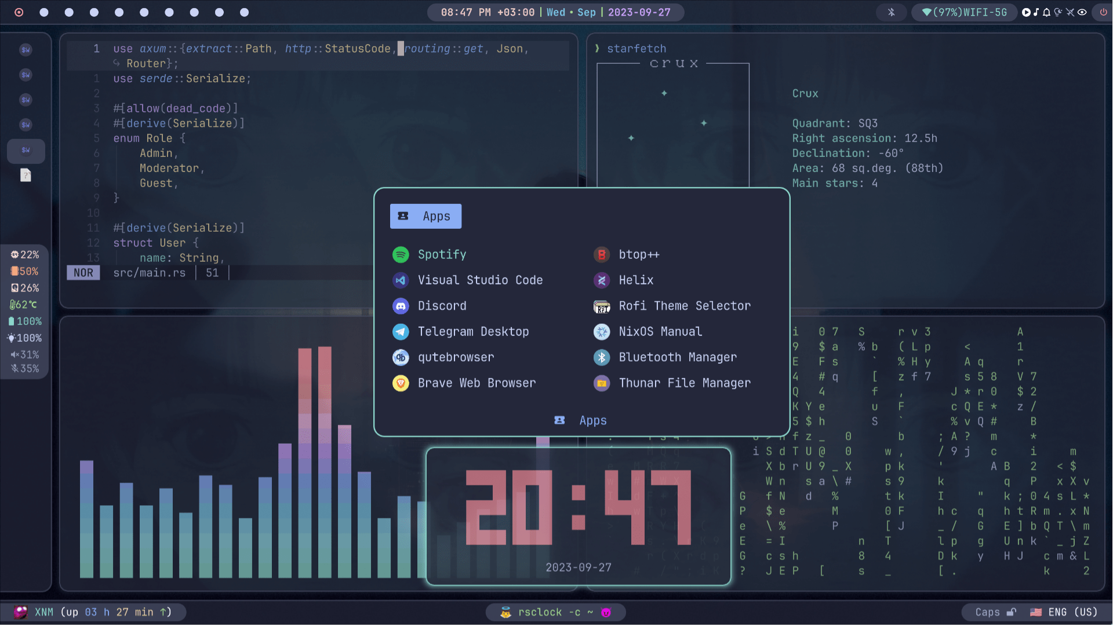Open the Rofi Theme Selector

click(685, 306)
